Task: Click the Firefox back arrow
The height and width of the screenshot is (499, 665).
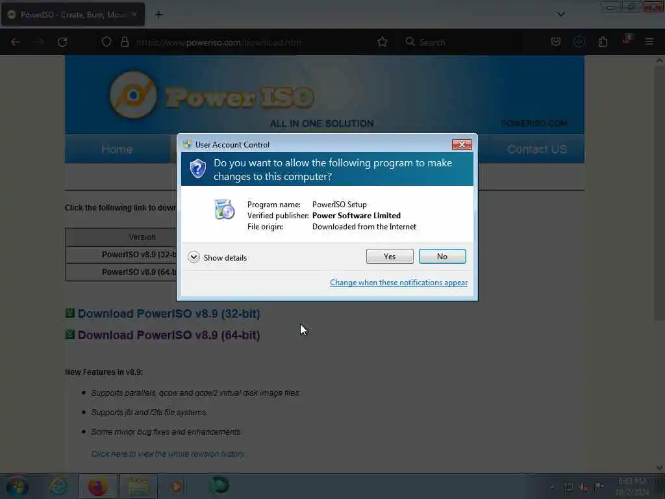Action: pos(16,42)
